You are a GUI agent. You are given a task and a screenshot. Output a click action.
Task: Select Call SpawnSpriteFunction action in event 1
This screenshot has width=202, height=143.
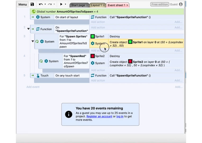pos(146,17)
